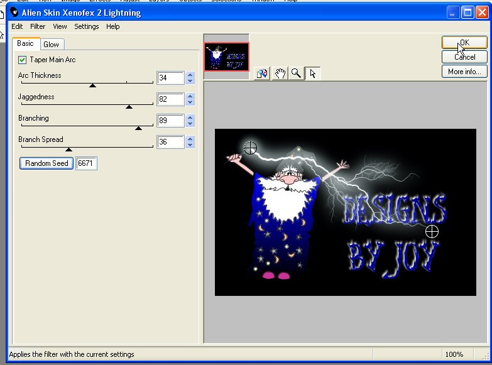This screenshot has height=365, width=492.
Task: Click the Branch Spread value field
Action: (170, 142)
